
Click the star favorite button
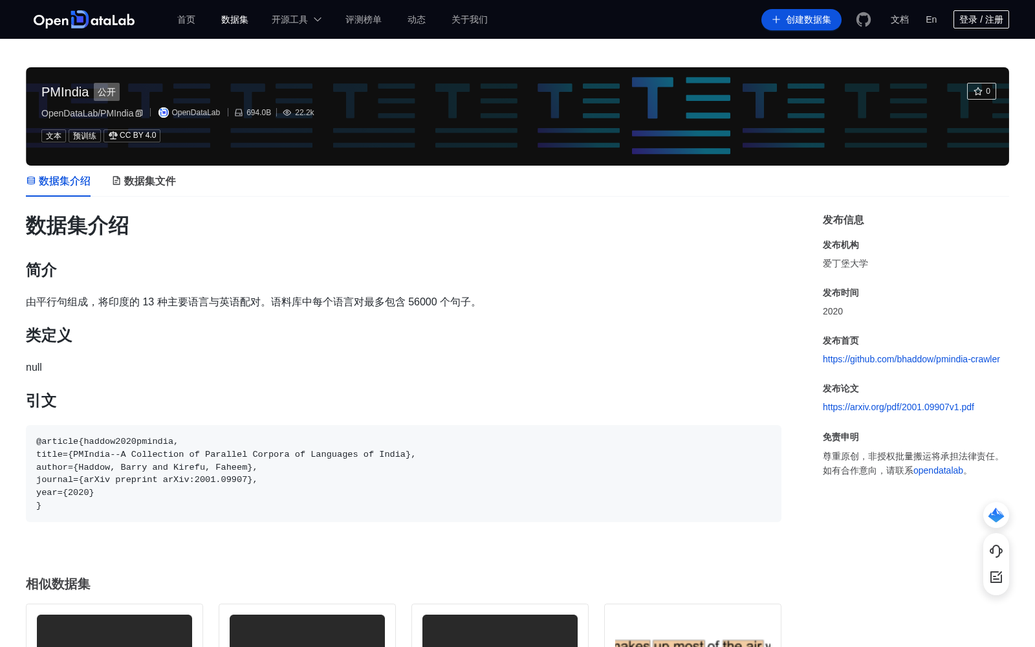(981, 91)
